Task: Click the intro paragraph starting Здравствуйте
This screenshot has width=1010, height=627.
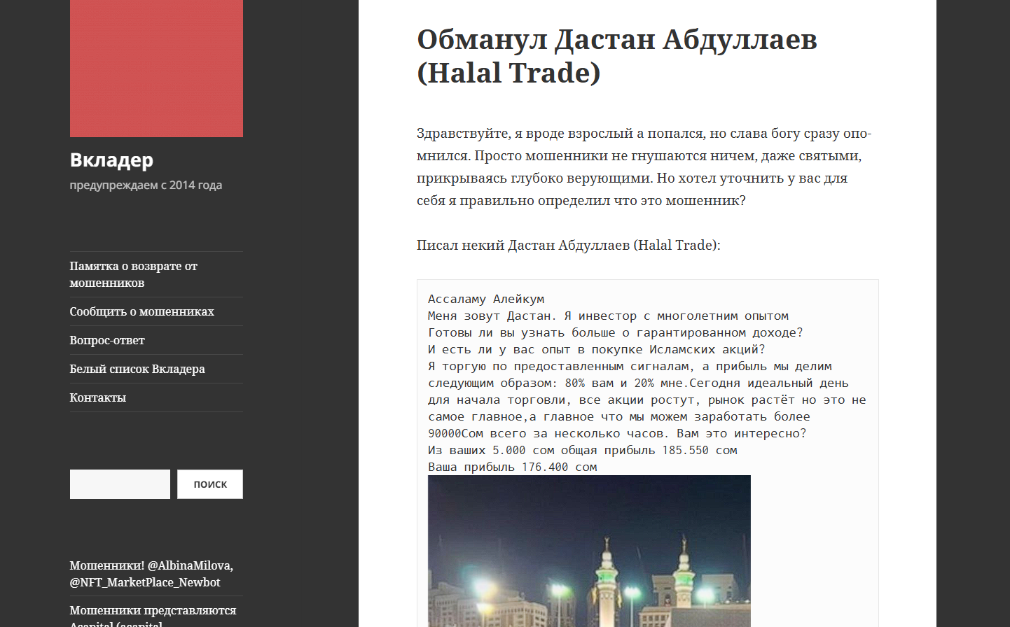Action: coord(644,167)
